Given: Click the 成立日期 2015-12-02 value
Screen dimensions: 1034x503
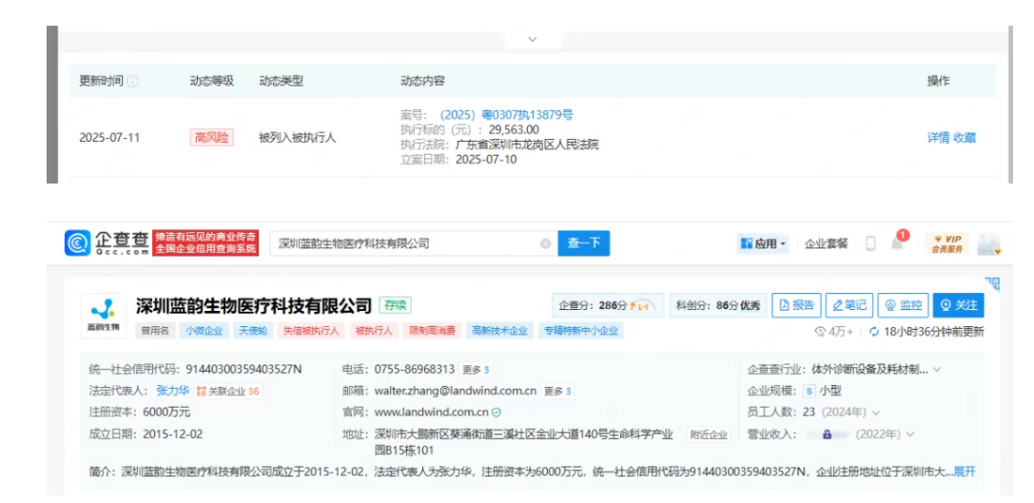Looking at the screenshot, I should 173,434.
